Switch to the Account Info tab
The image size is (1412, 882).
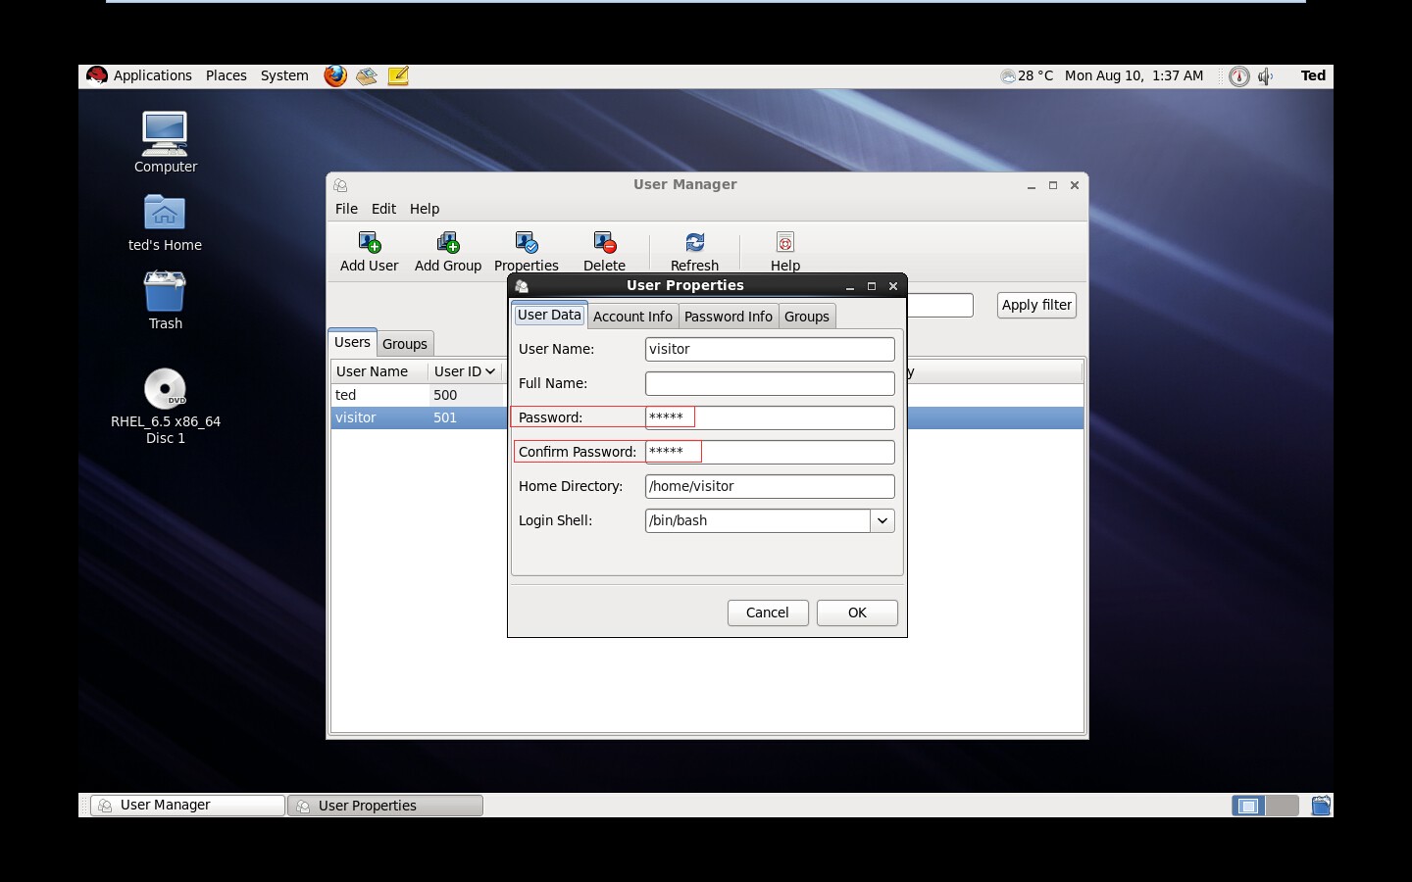632,317
